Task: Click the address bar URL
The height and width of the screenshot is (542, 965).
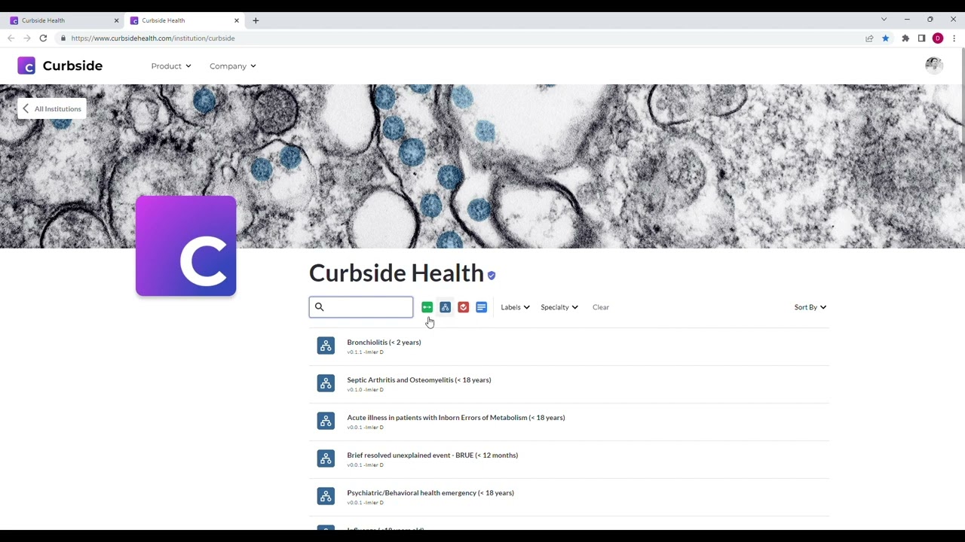Action: pyautogui.click(x=153, y=38)
